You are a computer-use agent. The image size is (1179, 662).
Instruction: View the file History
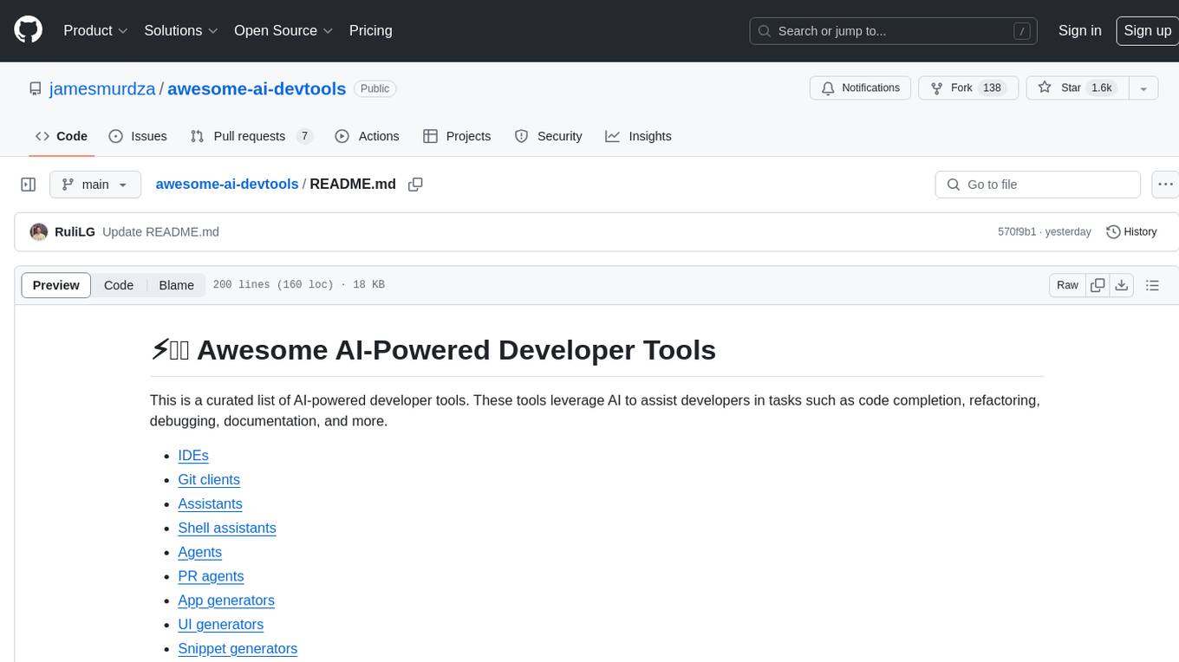pos(1131,232)
